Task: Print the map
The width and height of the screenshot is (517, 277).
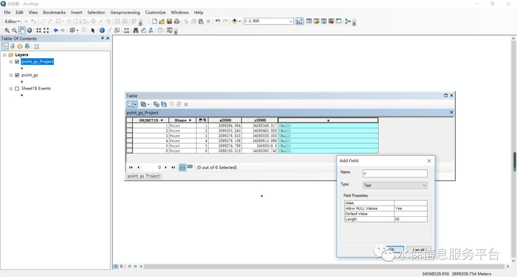Action: [x=177, y=21]
